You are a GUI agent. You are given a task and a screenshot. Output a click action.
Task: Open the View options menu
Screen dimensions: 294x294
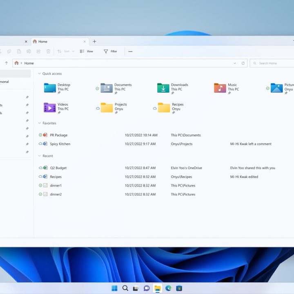pos(87,51)
